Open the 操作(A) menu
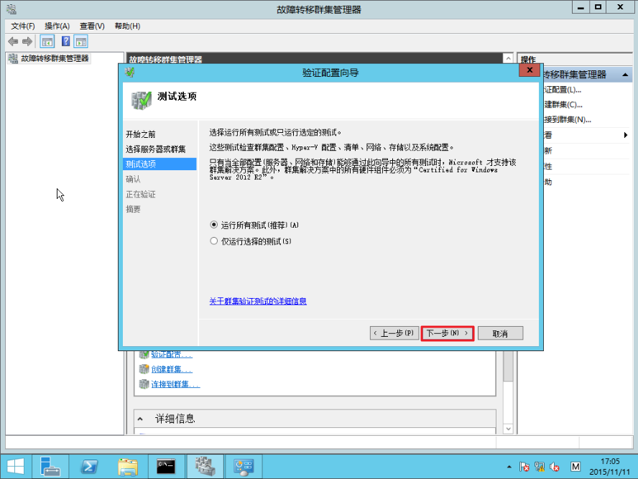This screenshot has width=638, height=479. (x=57, y=26)
